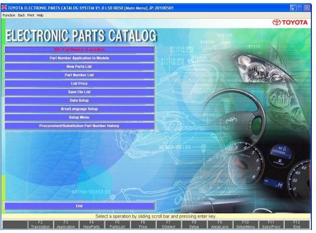316x233 pixels.
Task: Open the Print menu
Action: coord(31,15)
